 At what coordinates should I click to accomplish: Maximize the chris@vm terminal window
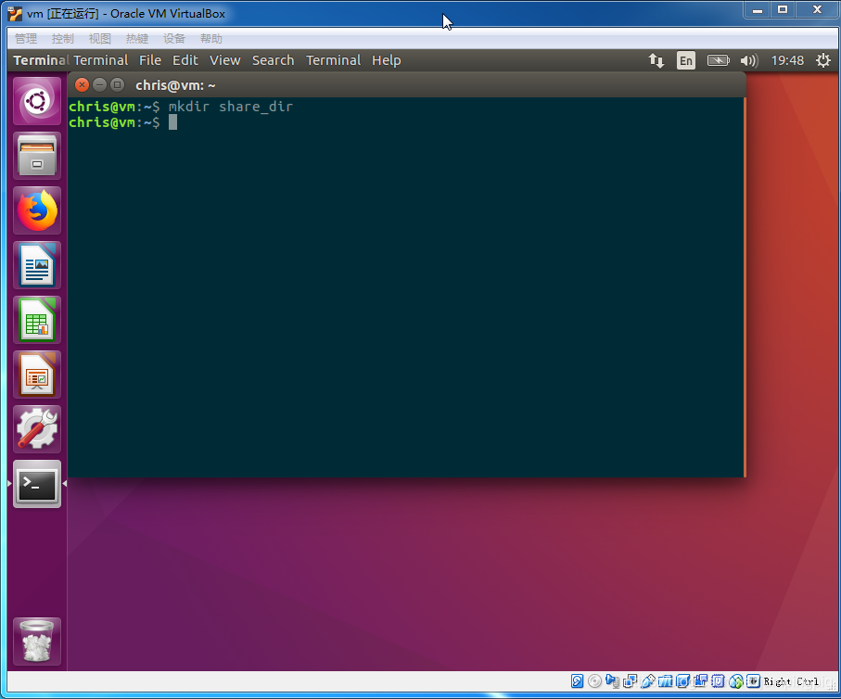click(117, 84)
